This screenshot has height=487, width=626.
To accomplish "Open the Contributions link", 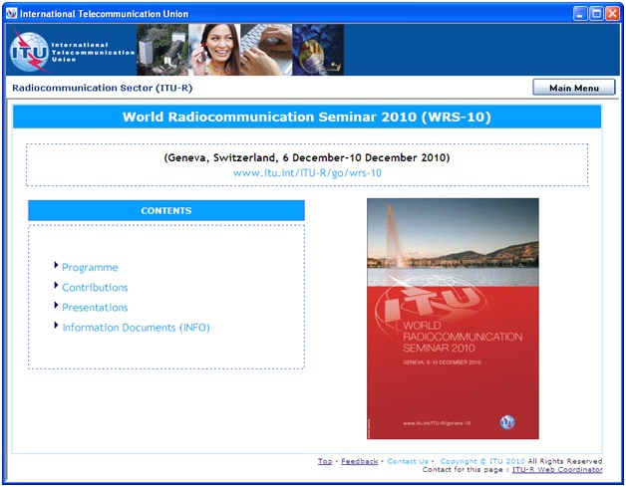I will point(95,287).
